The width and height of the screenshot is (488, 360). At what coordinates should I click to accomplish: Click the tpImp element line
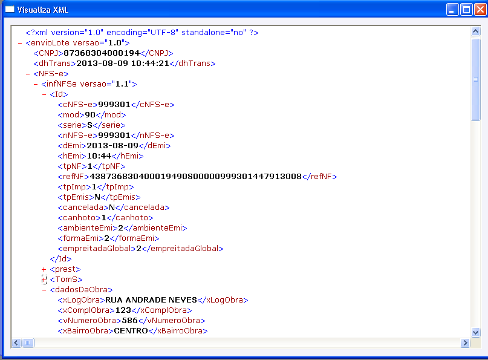96,187
